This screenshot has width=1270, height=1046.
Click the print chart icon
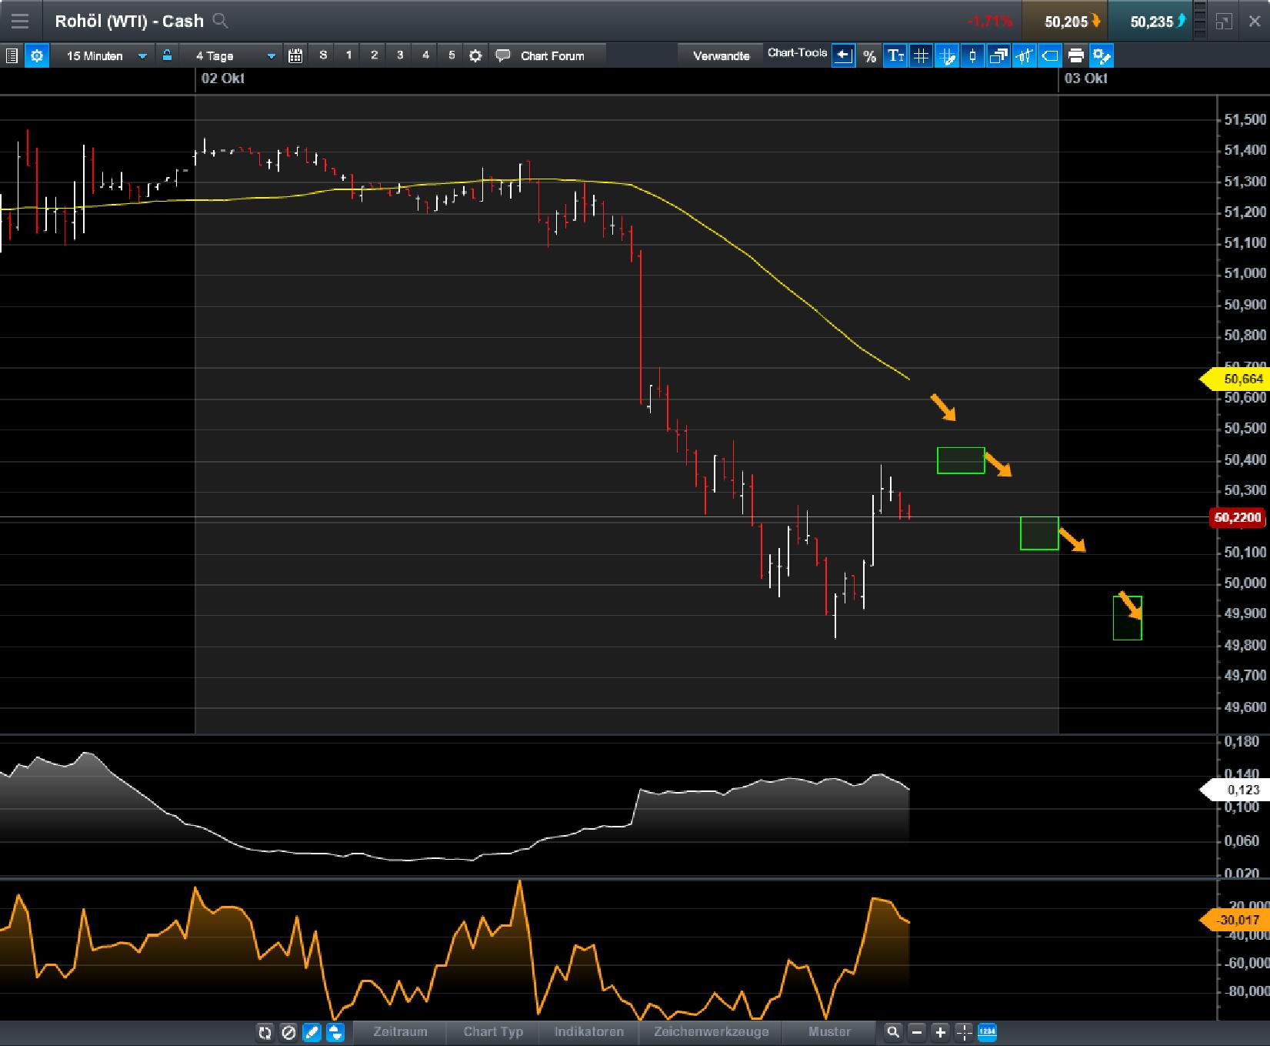[x=1076, y=55]
